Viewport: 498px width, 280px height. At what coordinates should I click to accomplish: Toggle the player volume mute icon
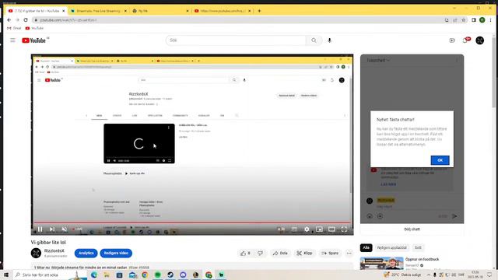65,229
